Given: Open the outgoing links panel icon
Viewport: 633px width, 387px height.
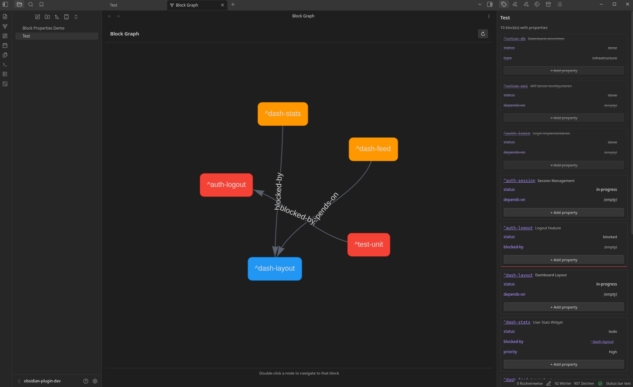Looking at the screenshot, I should click(x=526, y=5).
